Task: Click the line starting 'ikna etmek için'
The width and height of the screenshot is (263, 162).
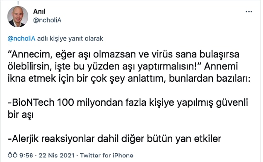Action: coord(129,79)
